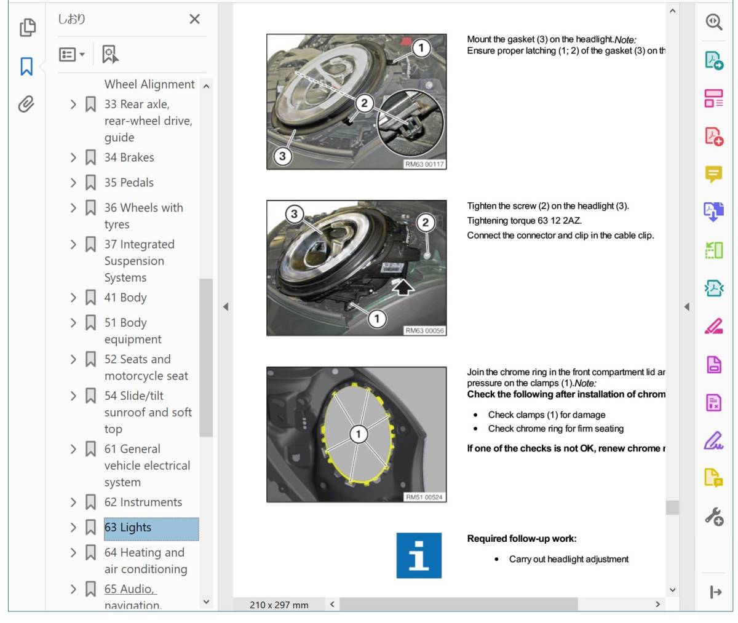Screen dimensions: 738x623
Task: Click the chrome ring image RM51 00524
Action: point(357,434)
